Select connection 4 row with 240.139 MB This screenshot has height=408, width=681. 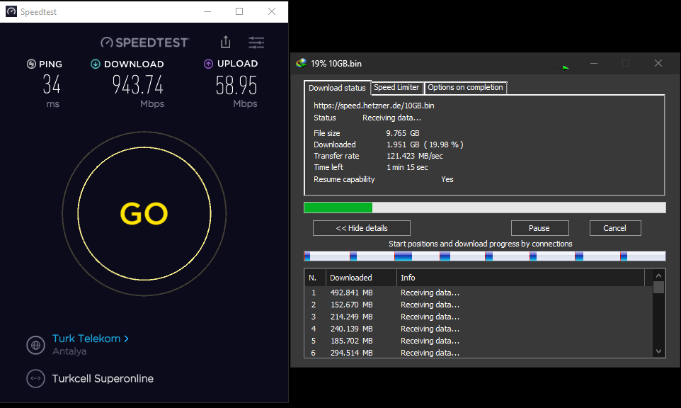click(x=479, y=329)
